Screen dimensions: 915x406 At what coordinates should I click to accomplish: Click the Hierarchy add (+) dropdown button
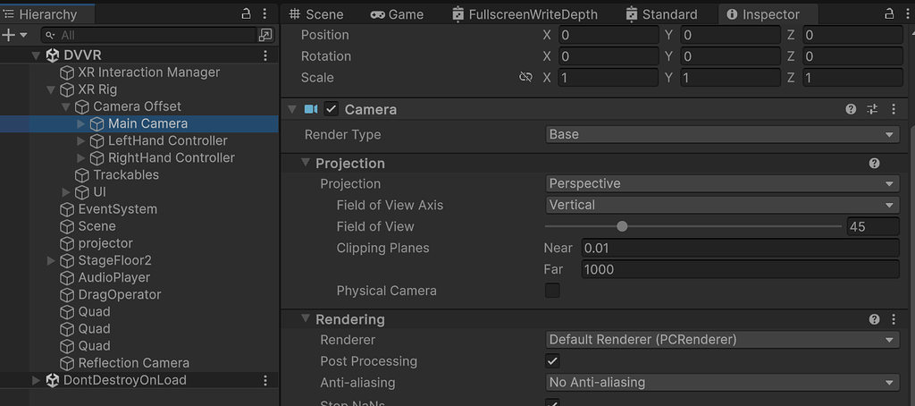(14, 35)
